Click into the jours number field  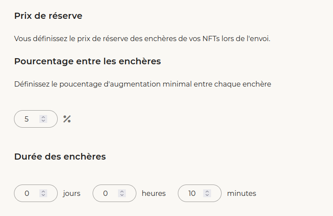(27, 193)
